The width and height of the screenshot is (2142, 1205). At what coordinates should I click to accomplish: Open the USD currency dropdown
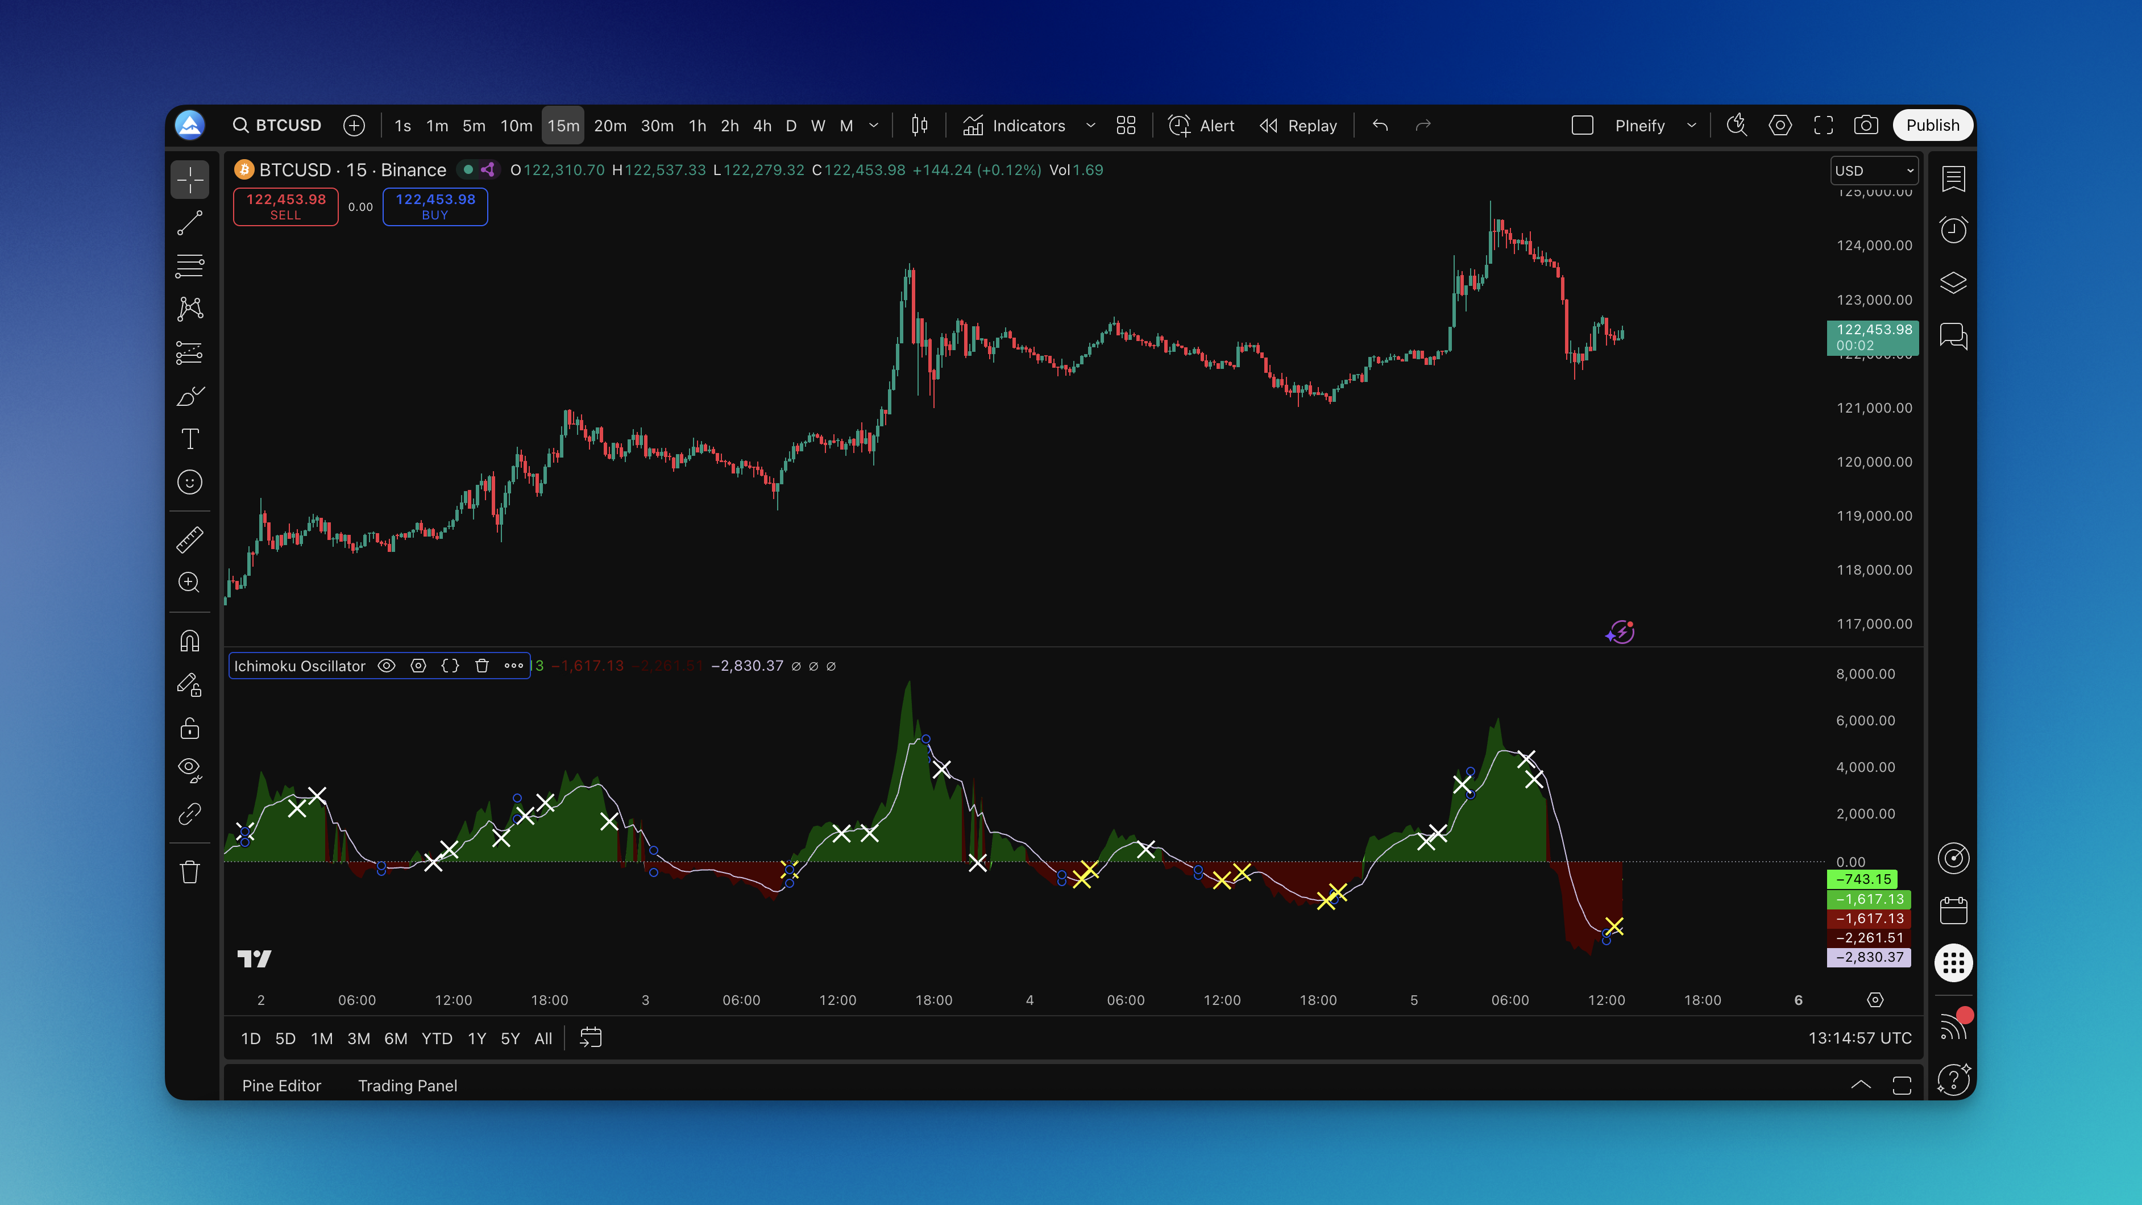1874,171
